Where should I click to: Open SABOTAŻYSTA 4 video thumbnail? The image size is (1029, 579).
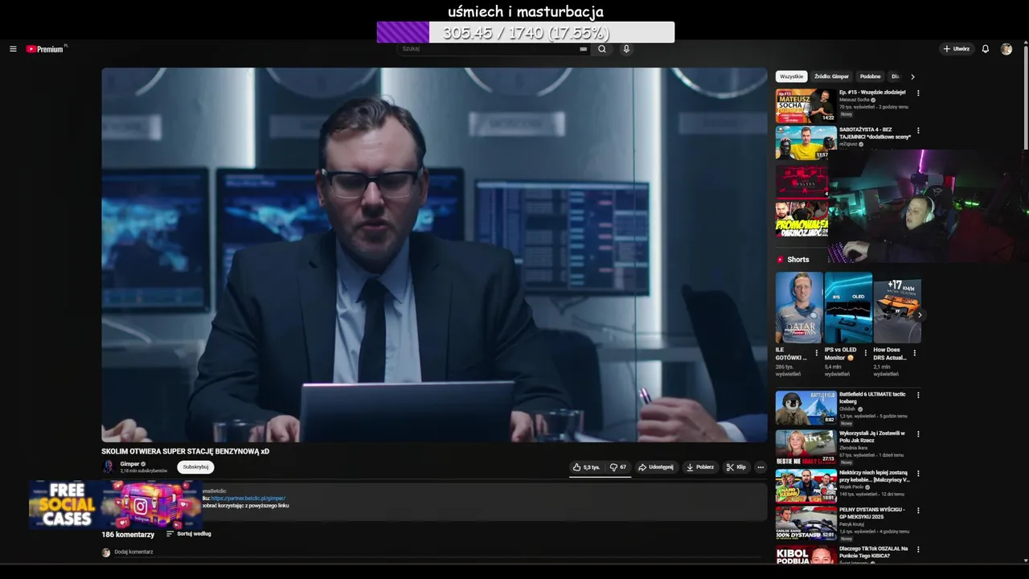pos(806,142)
